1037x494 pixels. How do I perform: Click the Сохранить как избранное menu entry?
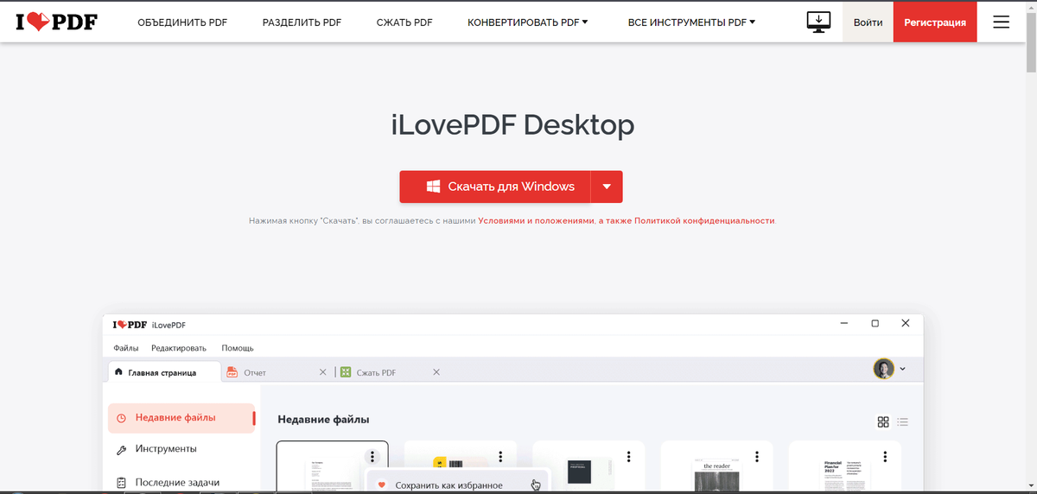pos(449,485)
